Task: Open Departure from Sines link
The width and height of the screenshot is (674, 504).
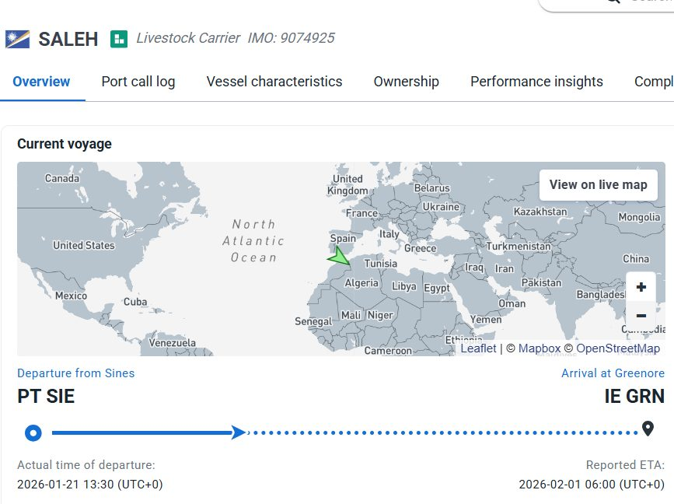Action: pyautogui.click(x=75, y=373)
